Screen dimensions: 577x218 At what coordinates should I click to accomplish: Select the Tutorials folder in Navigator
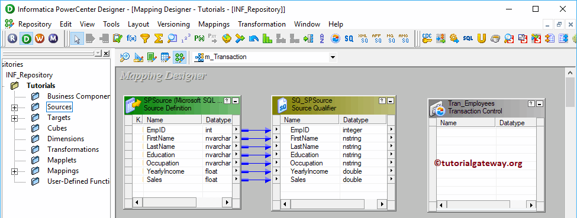coord(41,86)
